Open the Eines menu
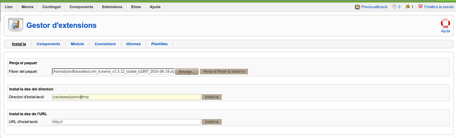 (x=136, y=7)
